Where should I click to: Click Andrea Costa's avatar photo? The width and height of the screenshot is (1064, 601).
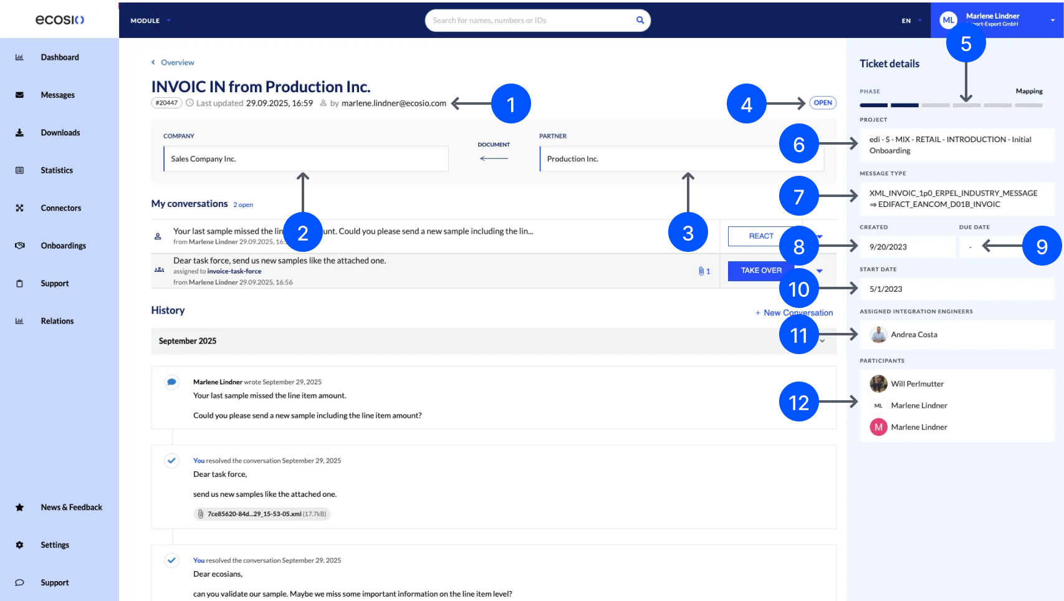point(878,335)
